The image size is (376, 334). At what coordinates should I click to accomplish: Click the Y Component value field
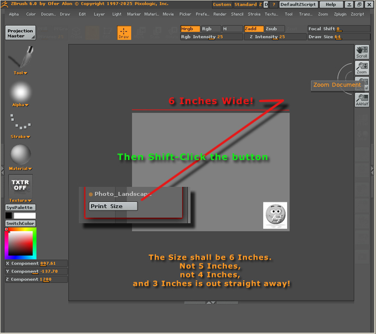coord(36,271)
